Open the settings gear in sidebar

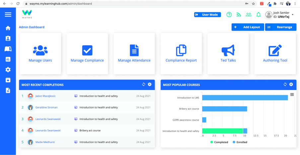pos(8,70)
